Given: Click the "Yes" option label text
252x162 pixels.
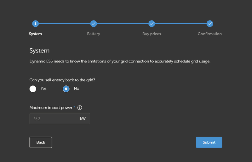Looking at the screenshot, I should click(43, 89).
